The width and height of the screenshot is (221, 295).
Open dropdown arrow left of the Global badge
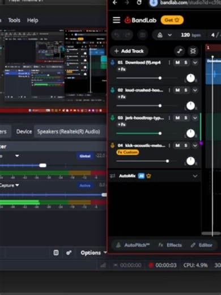coord(17,156)
